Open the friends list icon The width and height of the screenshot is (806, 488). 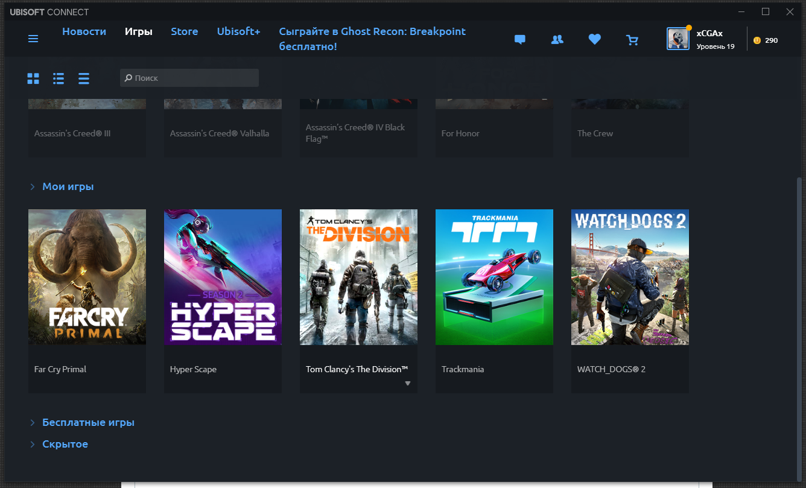[x=557, y=40]
